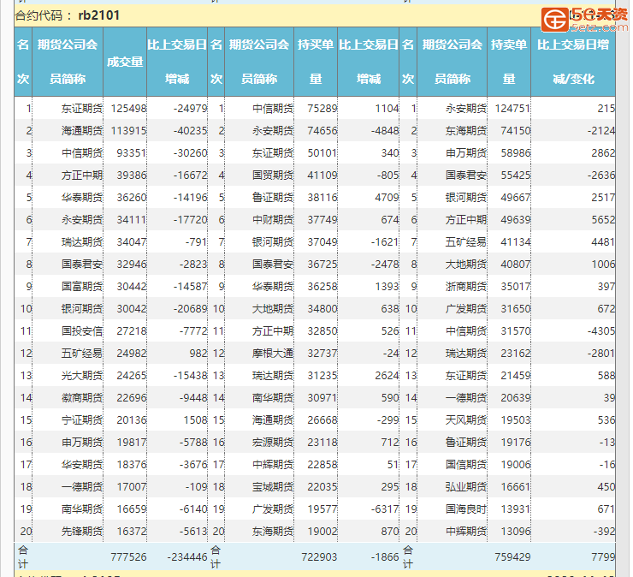The height and width of the screenshot is (577, 633).
Task: Click 国信期货 short value 19006
Action: [x=516, y=464]
